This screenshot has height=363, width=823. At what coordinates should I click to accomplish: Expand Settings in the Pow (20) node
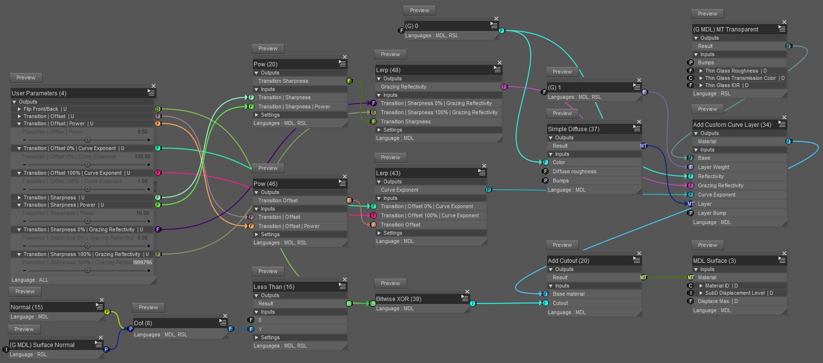(257, 115)
